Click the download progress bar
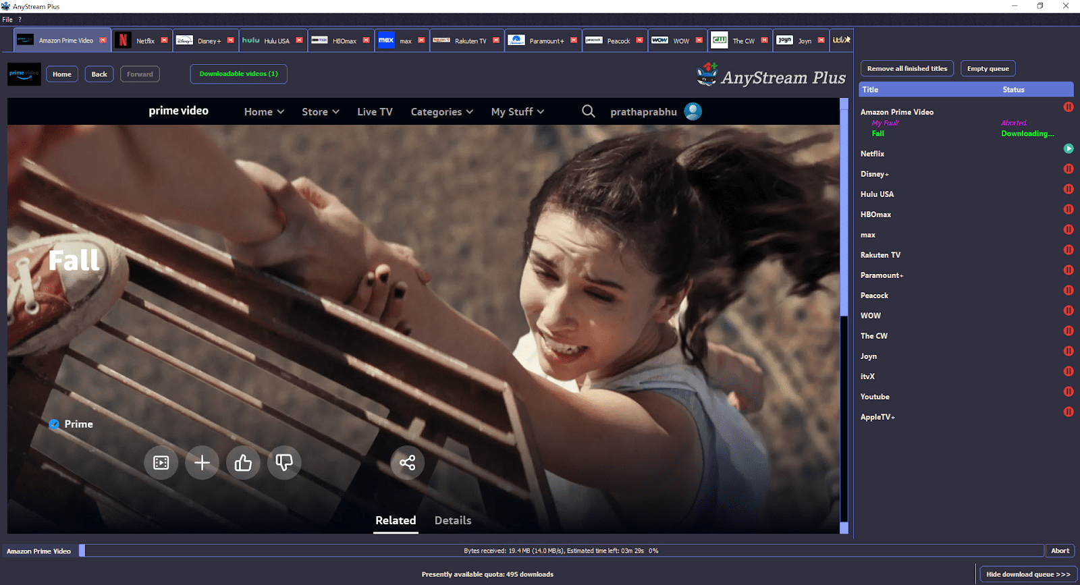 point(560,551)
